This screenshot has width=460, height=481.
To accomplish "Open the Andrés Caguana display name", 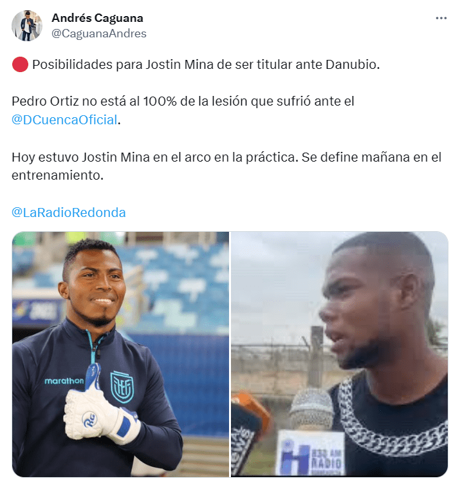I will point(97,18).
